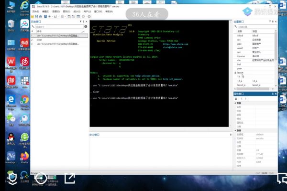Open the 文件(F) menu
Screen dimensions: 287x191
coord(36,11)
